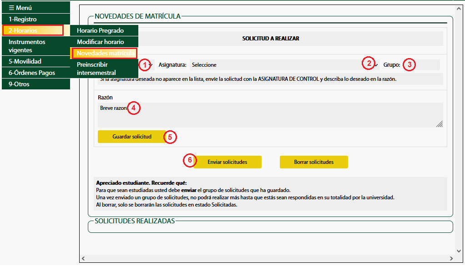Open the hamburger Menú header
This screenshot has height=266, width=465.
click(36, 8)
